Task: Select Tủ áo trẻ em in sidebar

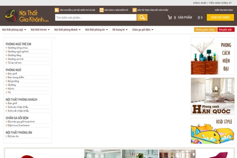Action: coord(15,63)
